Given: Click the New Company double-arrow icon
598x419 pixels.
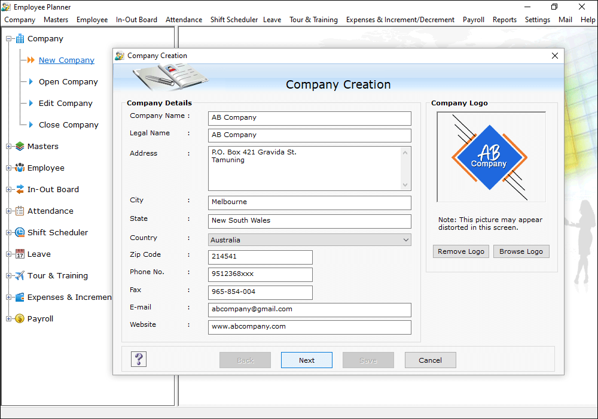Looking at the screenshot, I should pyautogui.click(x=31, y=60).
